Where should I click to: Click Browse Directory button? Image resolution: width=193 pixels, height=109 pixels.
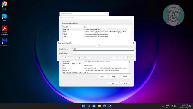coord(66,58)
